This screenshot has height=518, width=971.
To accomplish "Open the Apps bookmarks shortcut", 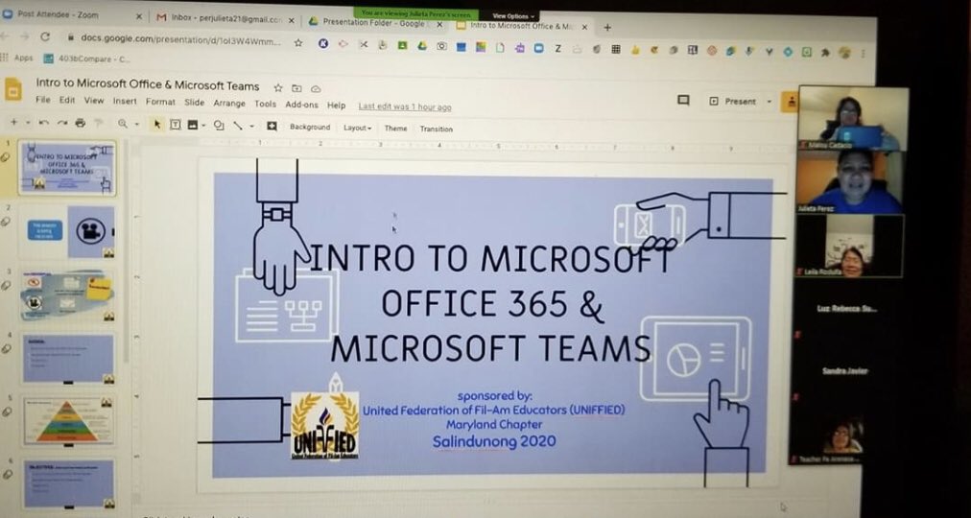I will [18, 58].
